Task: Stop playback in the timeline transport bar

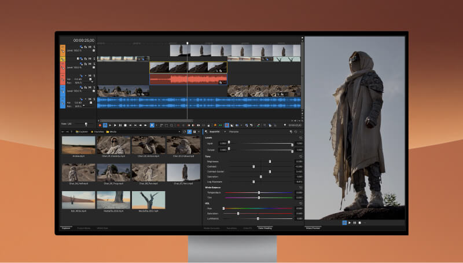Action: coord(125,125)
